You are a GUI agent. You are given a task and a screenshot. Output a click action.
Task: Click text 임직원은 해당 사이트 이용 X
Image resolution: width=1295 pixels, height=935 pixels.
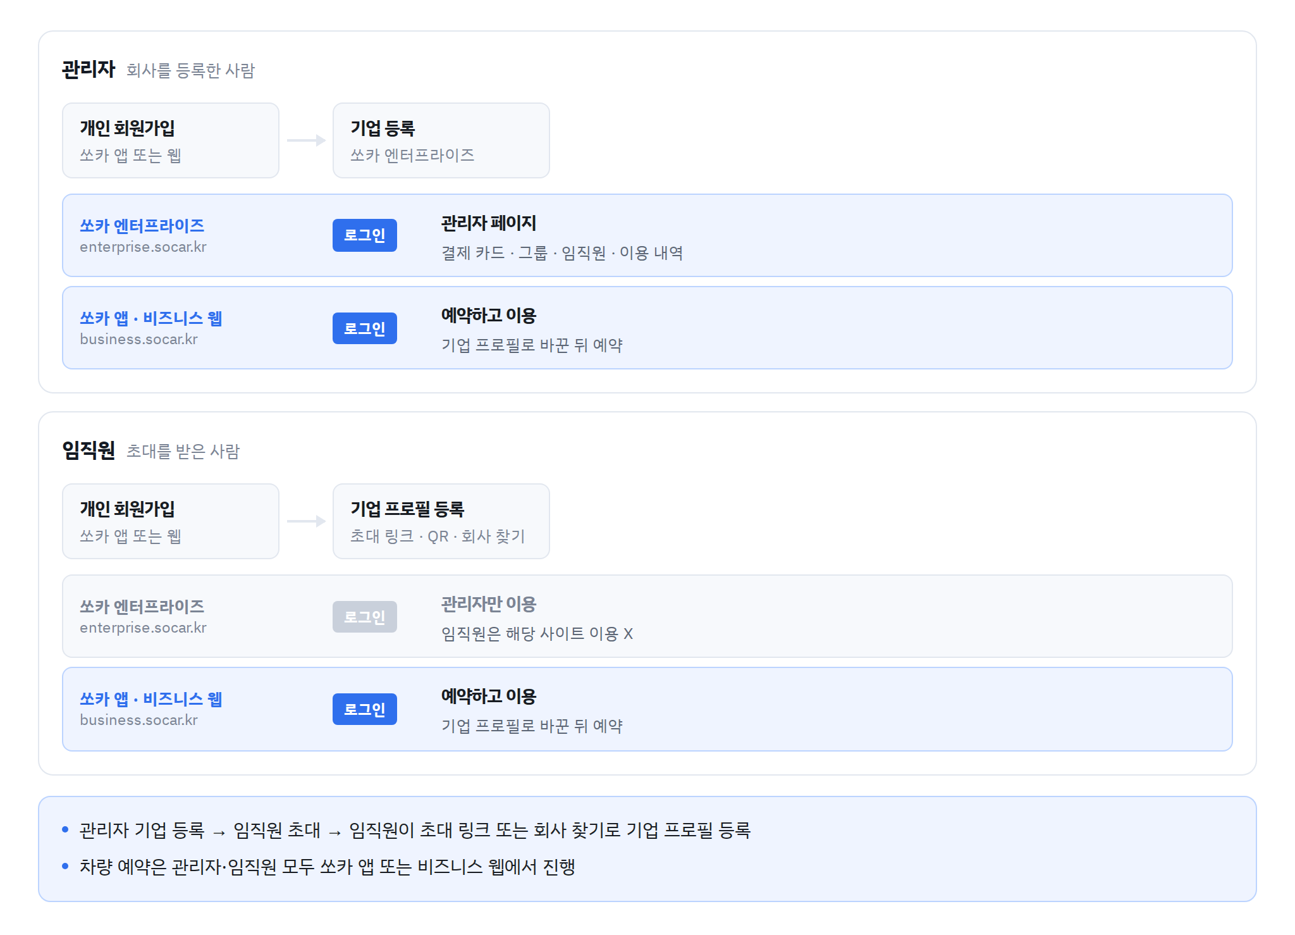(537, 634)
